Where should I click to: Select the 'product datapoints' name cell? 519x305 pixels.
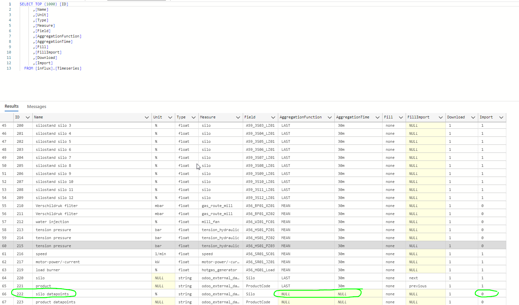(x=92, y=302)
